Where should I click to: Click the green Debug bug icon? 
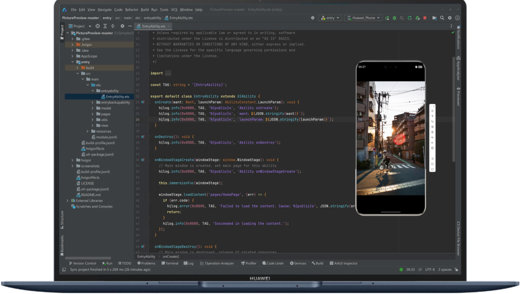coord(394,18)
